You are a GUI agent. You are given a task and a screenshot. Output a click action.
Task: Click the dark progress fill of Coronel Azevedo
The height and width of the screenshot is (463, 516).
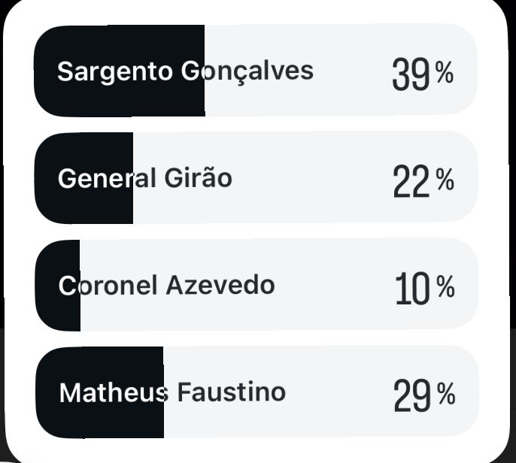pos(59,312)
